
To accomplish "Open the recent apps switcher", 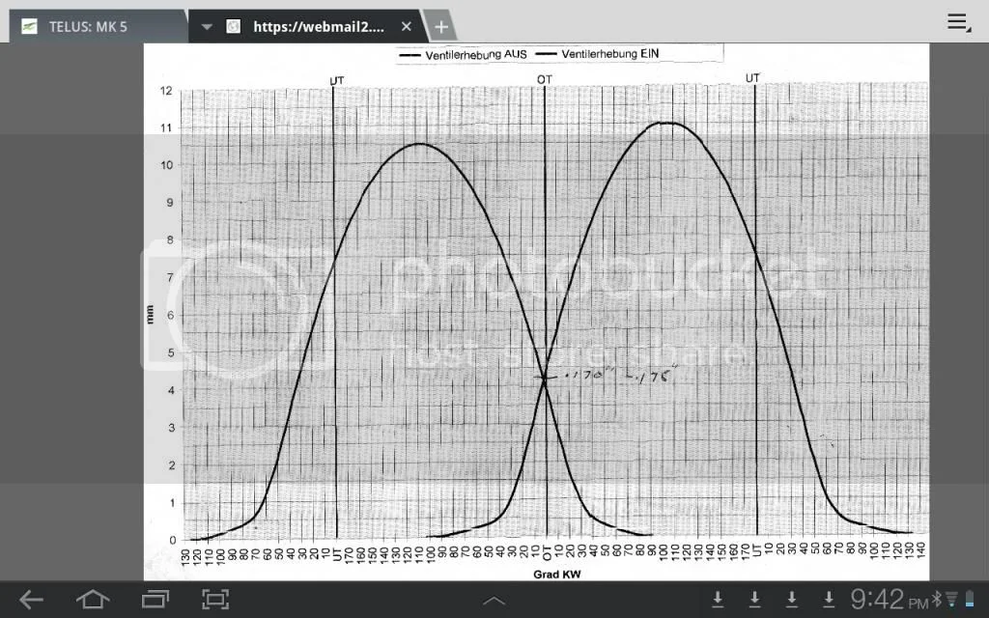I will coord(155,600).
